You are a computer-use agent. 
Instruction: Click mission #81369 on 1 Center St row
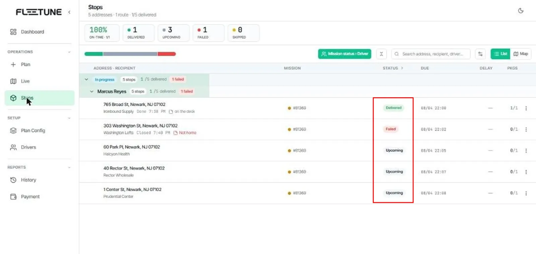tap(297, 193)
